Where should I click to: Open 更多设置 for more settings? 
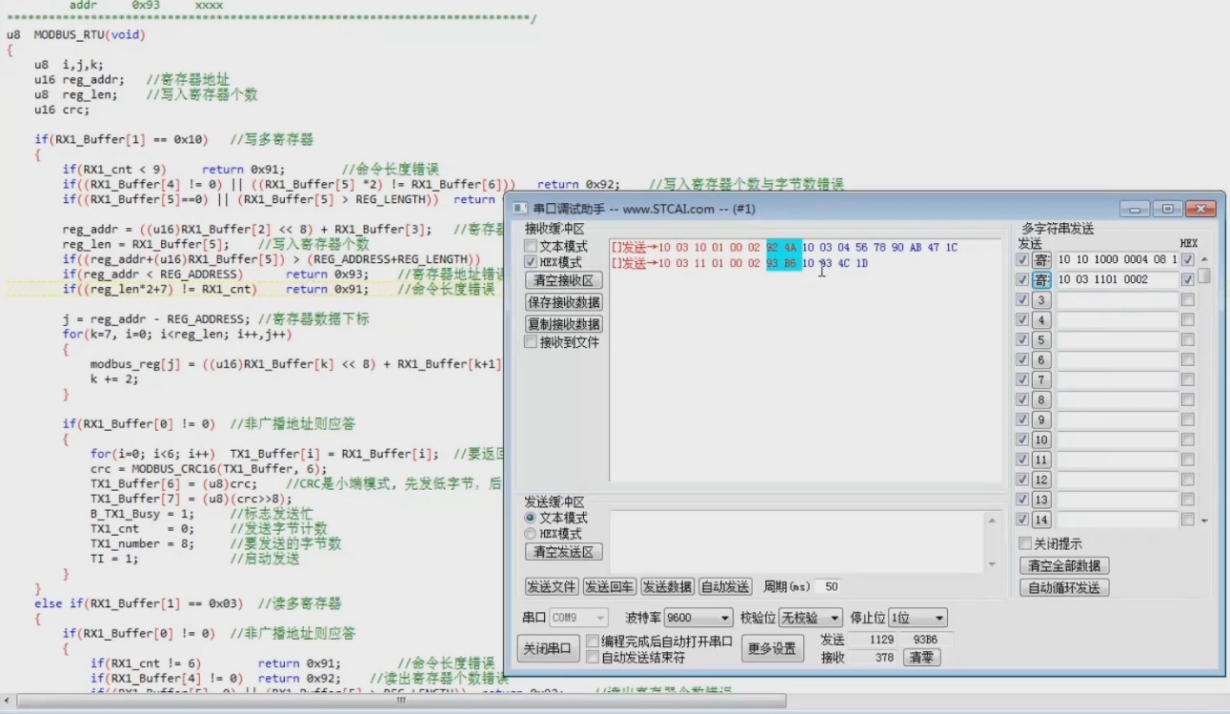[772, 647]
